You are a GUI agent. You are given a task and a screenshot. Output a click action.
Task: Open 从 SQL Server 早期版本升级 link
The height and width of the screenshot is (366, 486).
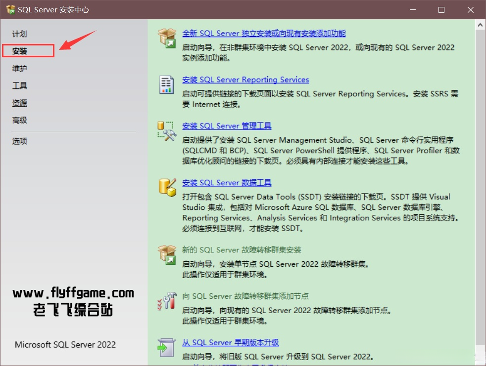[230, 342]
